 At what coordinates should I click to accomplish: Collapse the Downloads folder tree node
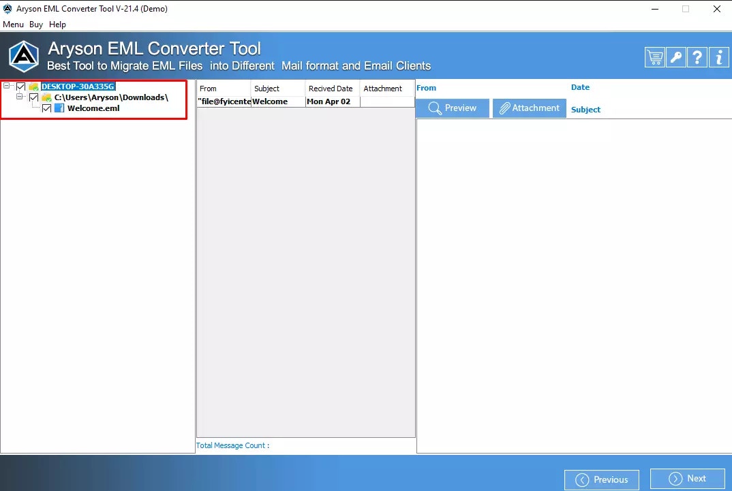pos(20,97)
